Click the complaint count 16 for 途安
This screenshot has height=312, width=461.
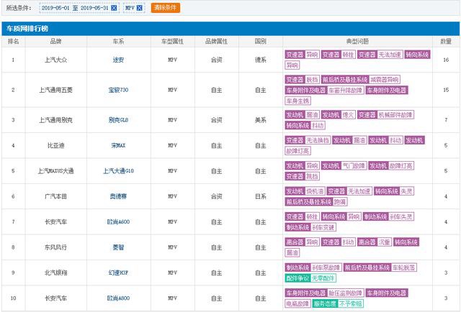click(x=446, y=60)
